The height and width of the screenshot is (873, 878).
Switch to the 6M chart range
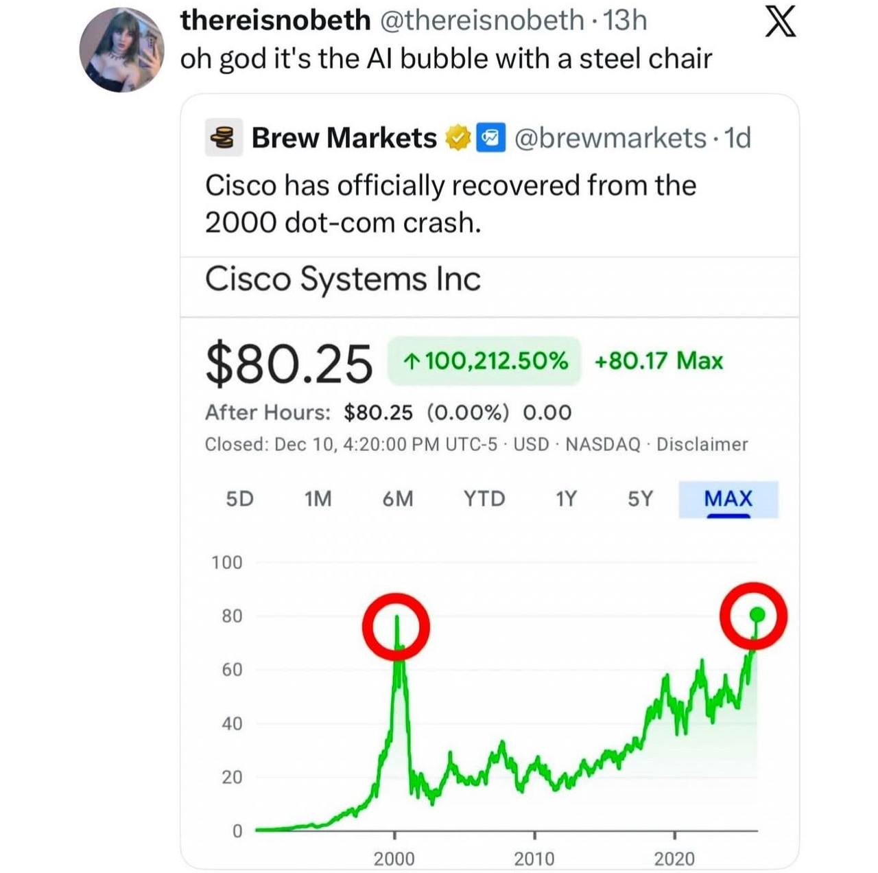click(x=398, y=499)
